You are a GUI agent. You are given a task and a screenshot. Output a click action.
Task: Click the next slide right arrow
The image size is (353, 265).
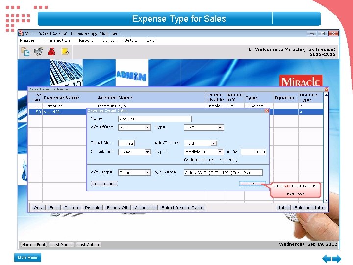click(337, 259)
